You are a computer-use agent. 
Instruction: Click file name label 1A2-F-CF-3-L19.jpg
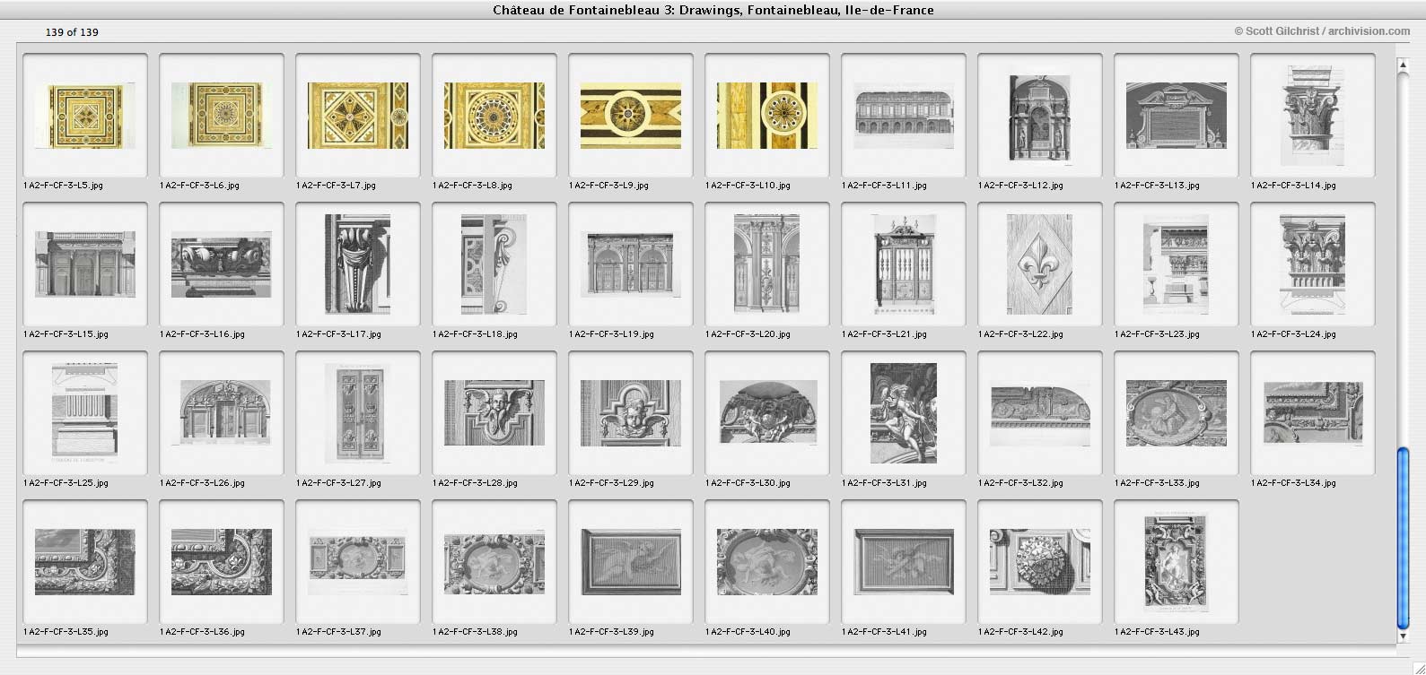pyautogui.click(x=611, y=334)
